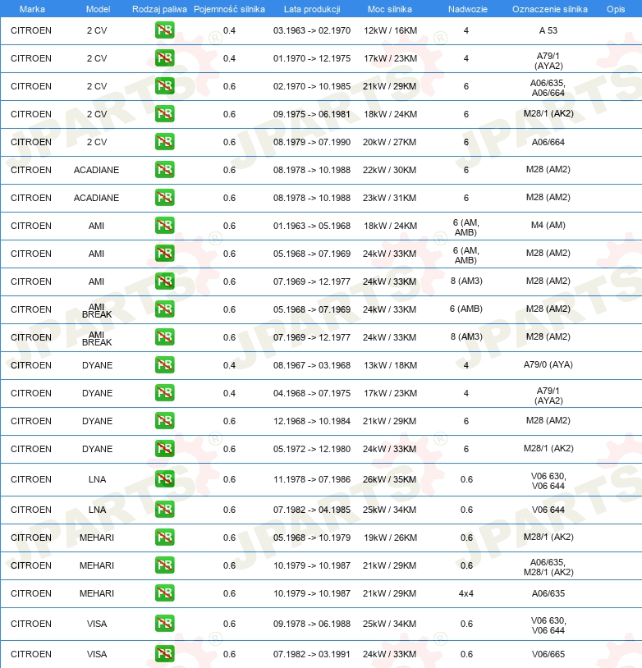The width and height of the screenshot is (642, 668).
Task: Click the power value 12kW / 16KM
Action: (391, 30)
